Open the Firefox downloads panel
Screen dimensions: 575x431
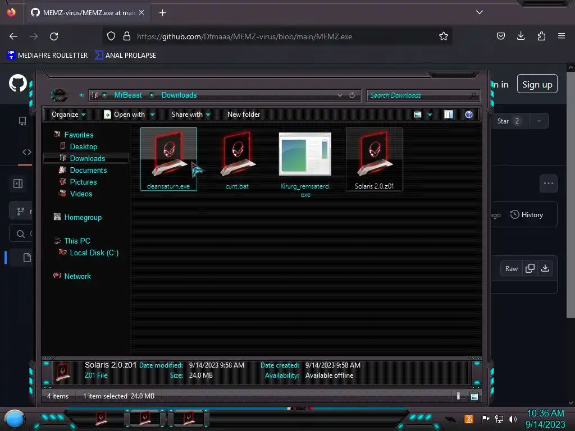[x=521, y=36]
